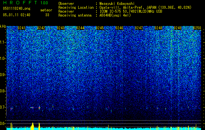Click time marker 0248
Viewport: 205px width, 130px height.
pyautogui.click(x=158, y=28)
